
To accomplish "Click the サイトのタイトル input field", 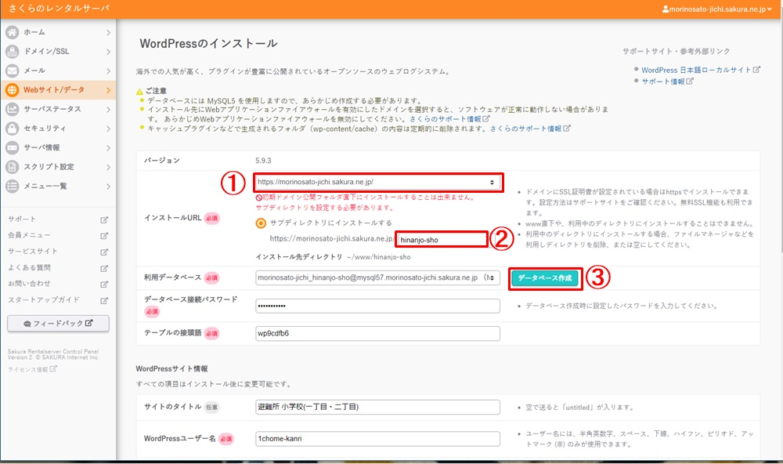I will (x=377, y=407).
